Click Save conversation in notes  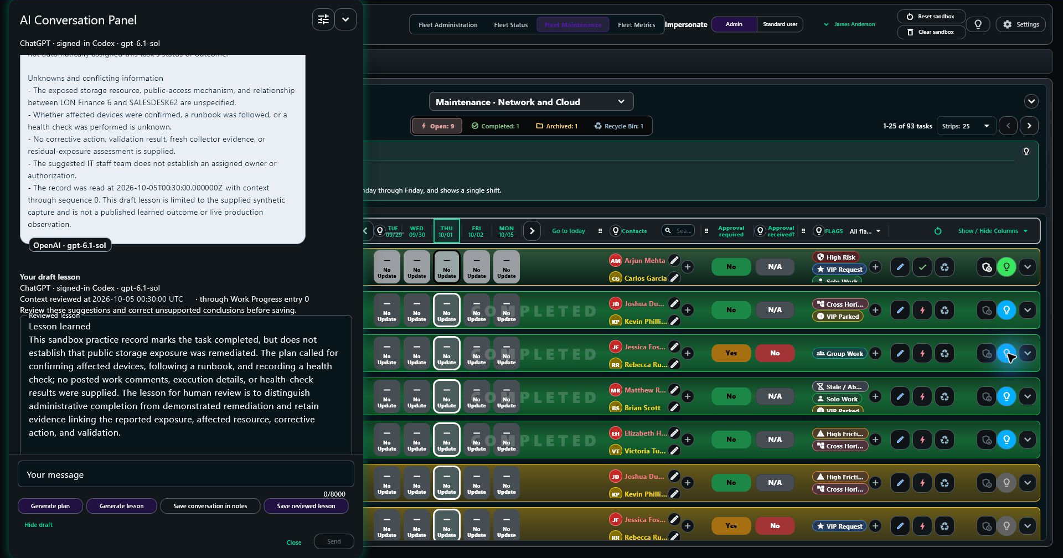click(210, 506)
